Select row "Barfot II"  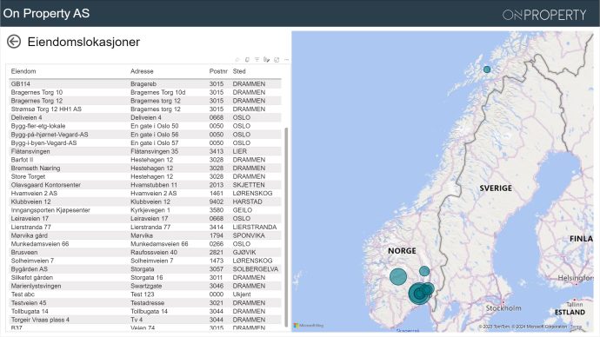tap(145, 160)
